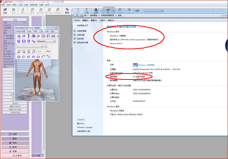The width and height of the screenshot is (228, 159).
Task: Open the 编辑(E) menu in System window
Action: (x=85, y=20)
